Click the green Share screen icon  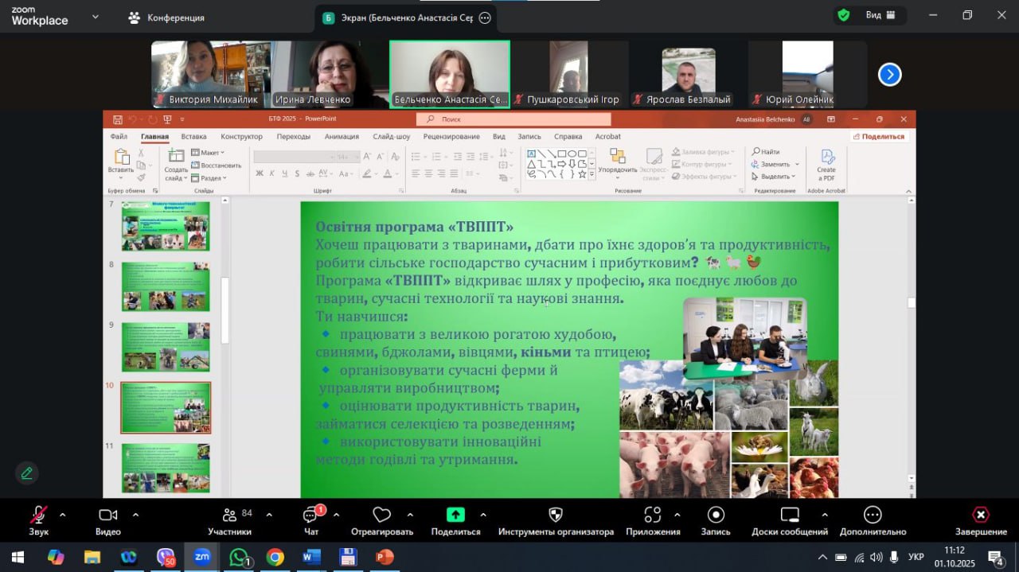click(455, 515)
